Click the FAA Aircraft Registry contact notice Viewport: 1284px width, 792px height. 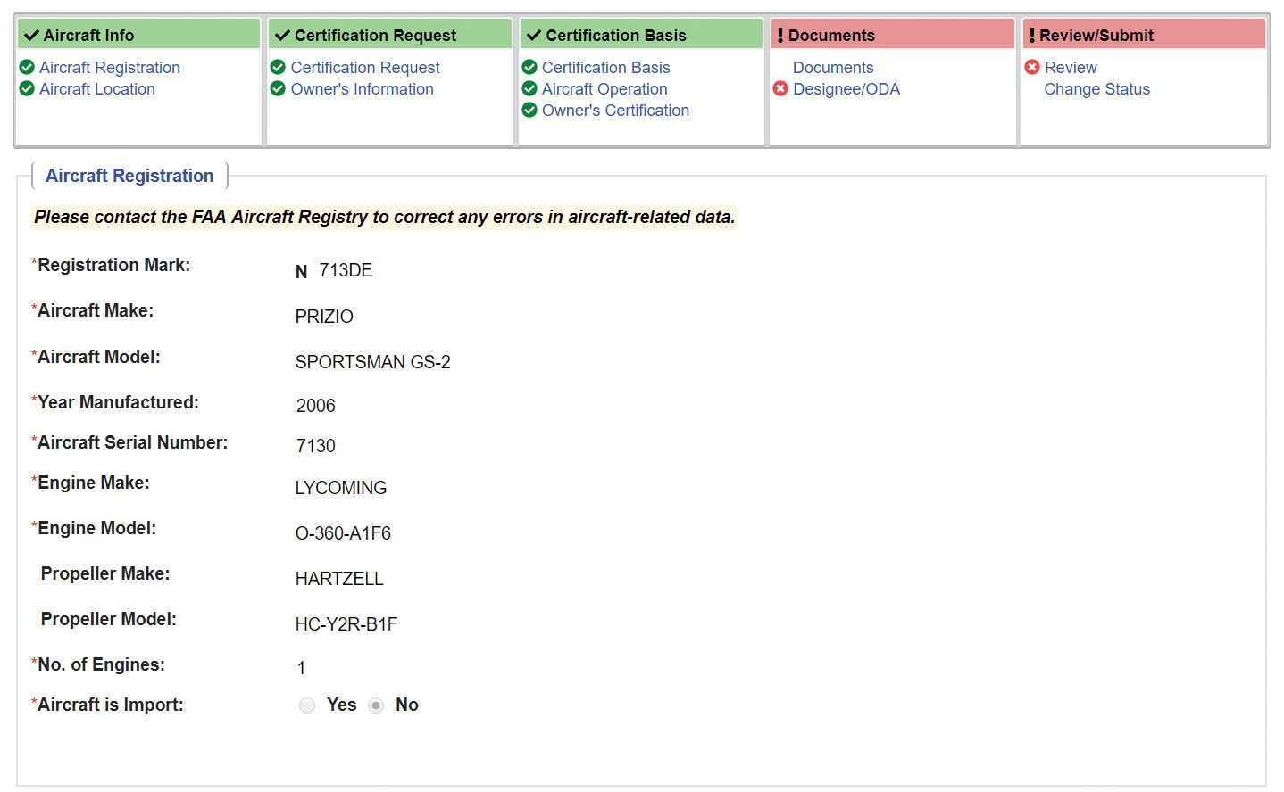[384, 217]
